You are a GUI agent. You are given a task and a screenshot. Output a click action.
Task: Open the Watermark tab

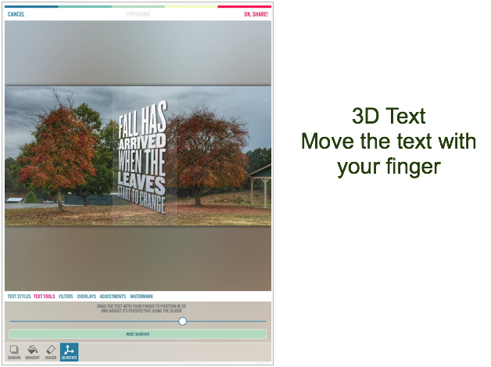142,297
